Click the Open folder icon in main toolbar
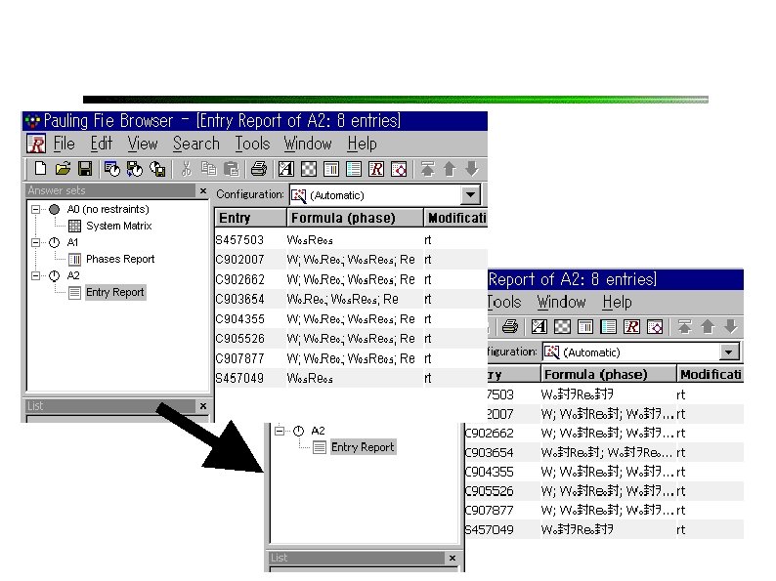This screenshot has width=776, height=581. coord(63,169)
